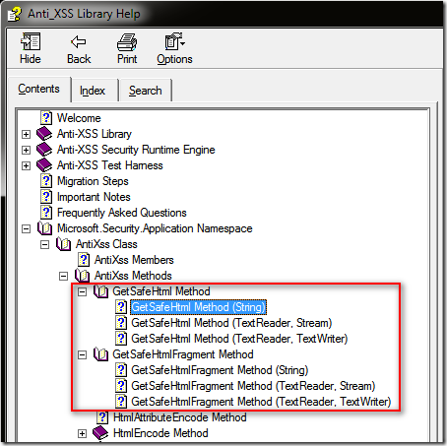Select the GetSafeHtmlFragment Method label
Image resolution: width=447 pixels, height=446 pixels.
tap(183, 354)
